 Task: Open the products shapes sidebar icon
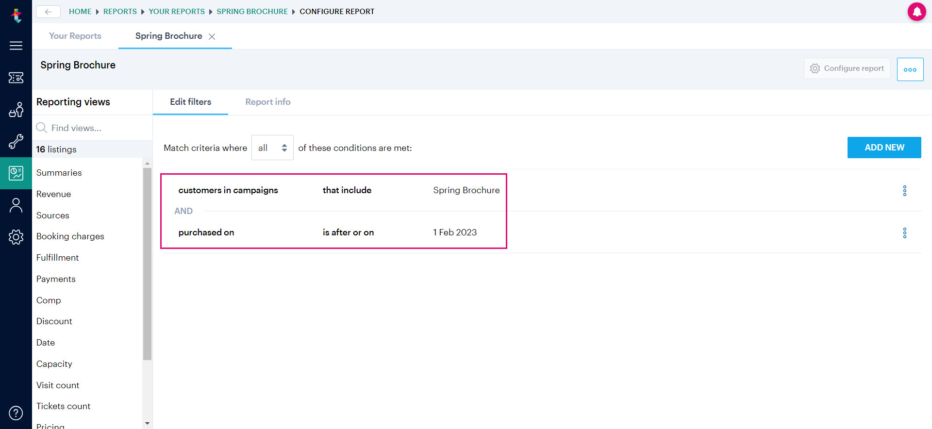pyautogui.click(x=16, y=110)
